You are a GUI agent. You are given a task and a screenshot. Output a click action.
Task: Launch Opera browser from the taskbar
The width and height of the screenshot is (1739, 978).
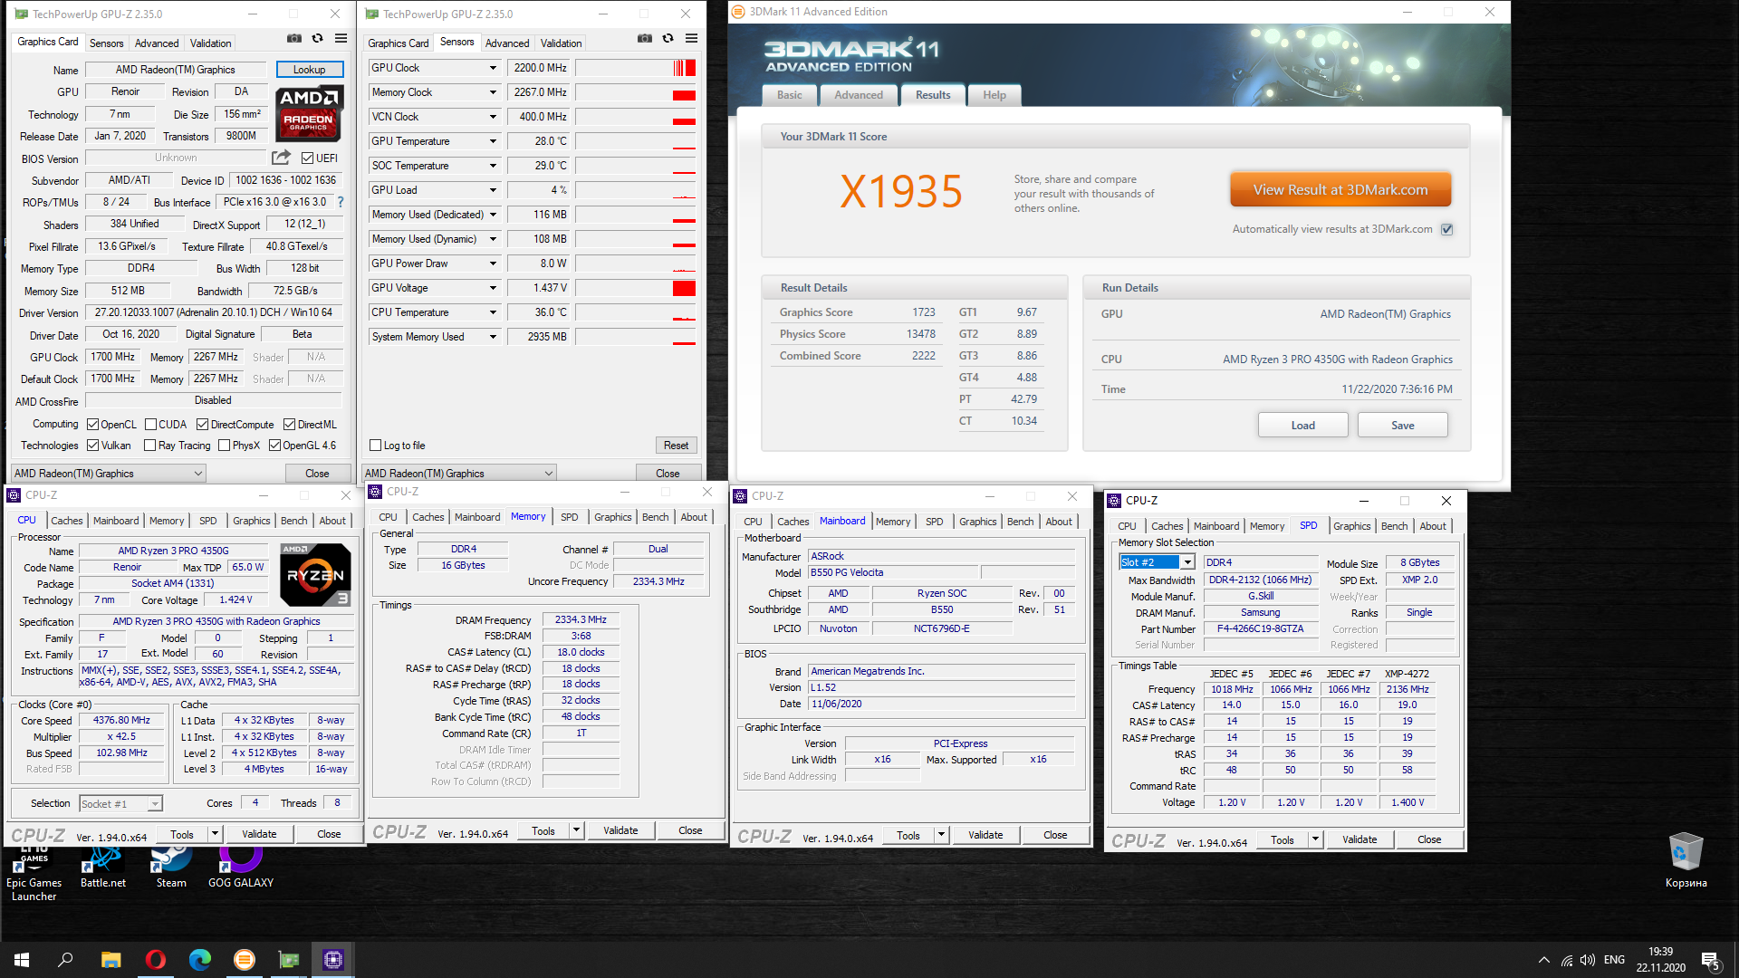156,960
